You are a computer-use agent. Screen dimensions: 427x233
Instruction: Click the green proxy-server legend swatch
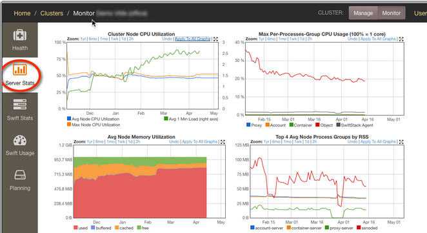coord(327,227)
